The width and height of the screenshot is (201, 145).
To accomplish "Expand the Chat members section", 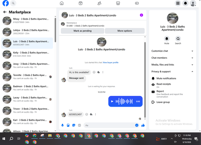I will (x=172, y=58).
